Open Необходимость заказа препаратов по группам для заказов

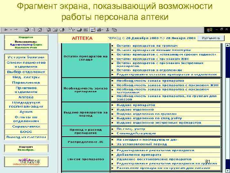coord(167,98)
